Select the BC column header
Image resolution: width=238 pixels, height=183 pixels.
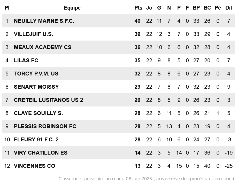(x=207, y=8)
